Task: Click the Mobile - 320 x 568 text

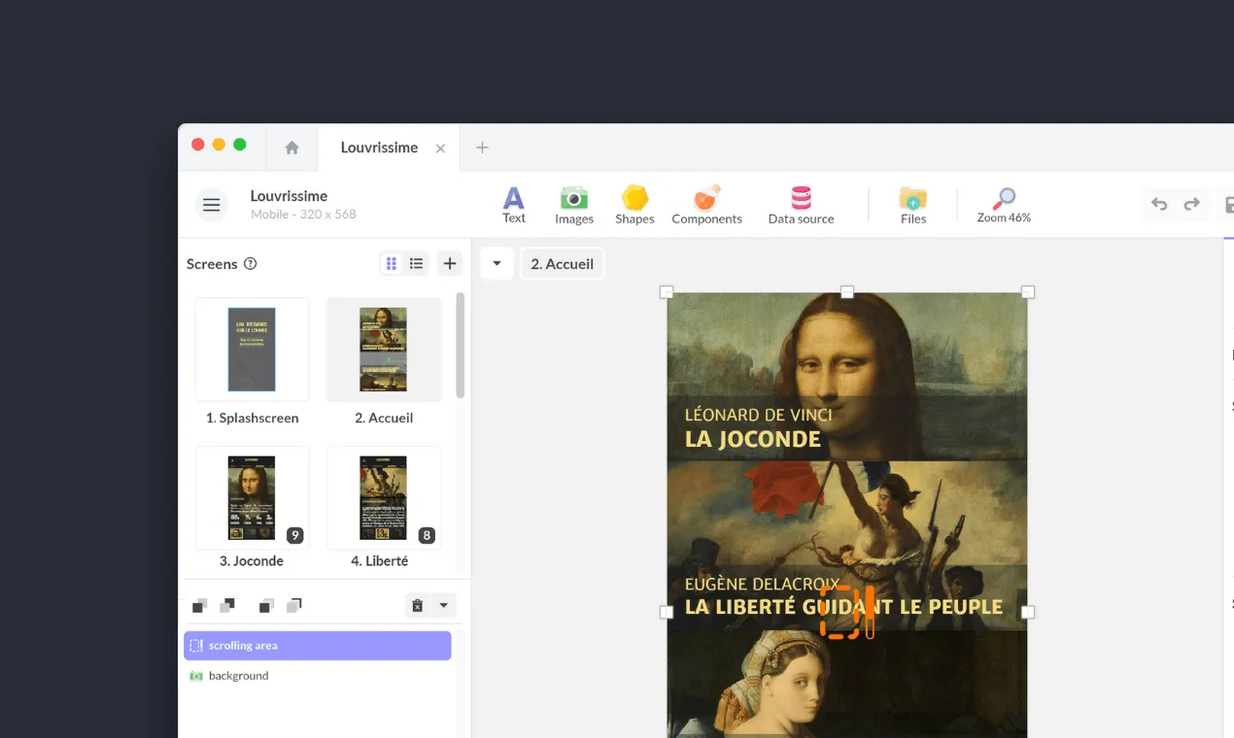Action: click(x=303, y=215)
